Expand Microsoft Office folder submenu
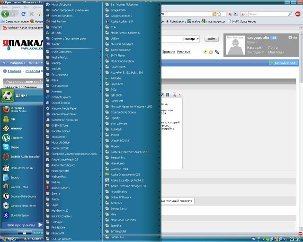The image size is (303, 242). tap(73, 143)
